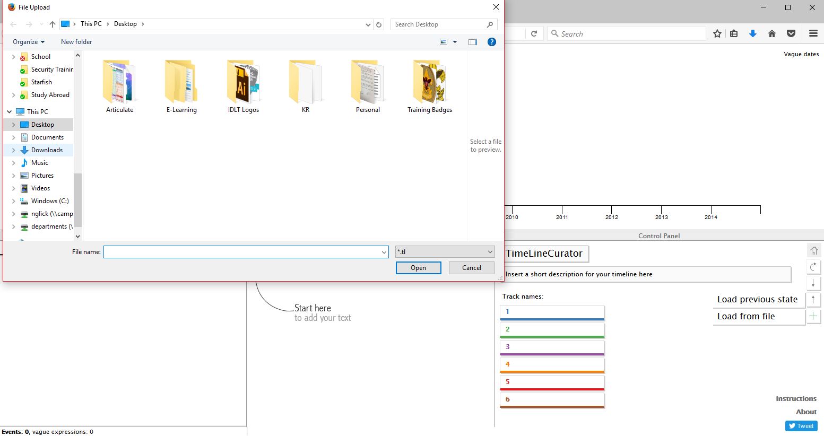The width and height of the screenshot is (824, 436).
Task: Collapse the This PC tree node
Action: click(x=10, y=112)
